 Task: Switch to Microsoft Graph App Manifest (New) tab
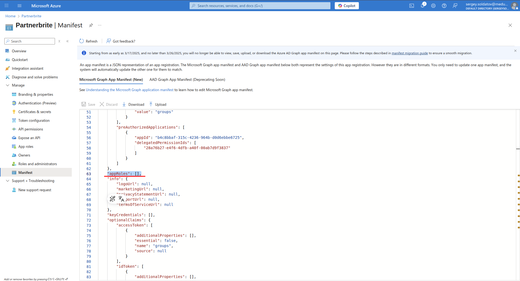pyautogui.click(x=111, y=79)
